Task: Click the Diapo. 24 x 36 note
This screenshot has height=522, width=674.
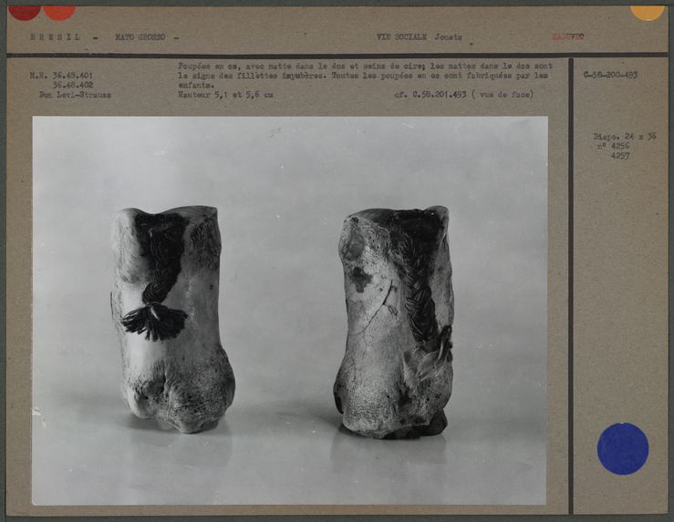Action: coord(624,137)
